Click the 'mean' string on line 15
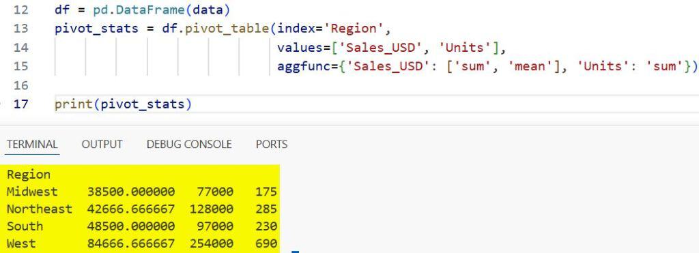 click(531, 66)
